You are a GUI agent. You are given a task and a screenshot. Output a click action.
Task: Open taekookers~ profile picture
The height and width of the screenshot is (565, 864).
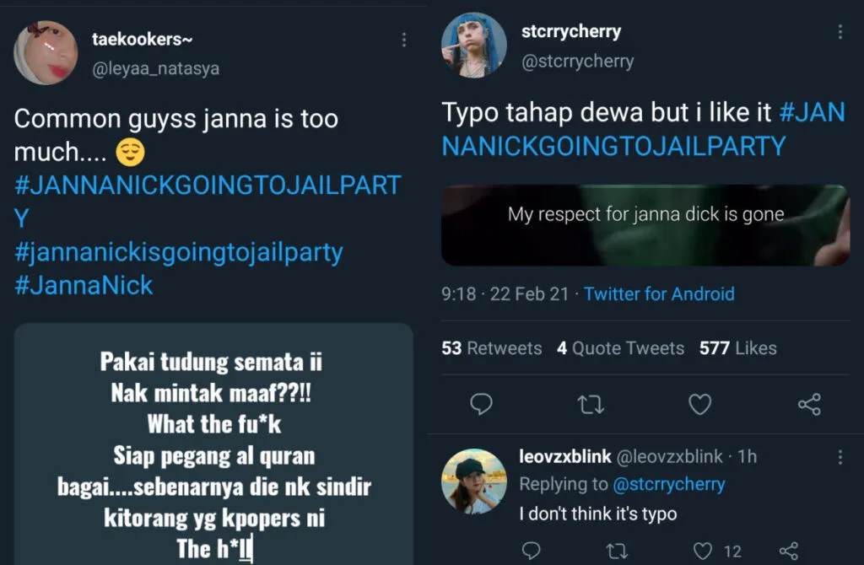46,53
